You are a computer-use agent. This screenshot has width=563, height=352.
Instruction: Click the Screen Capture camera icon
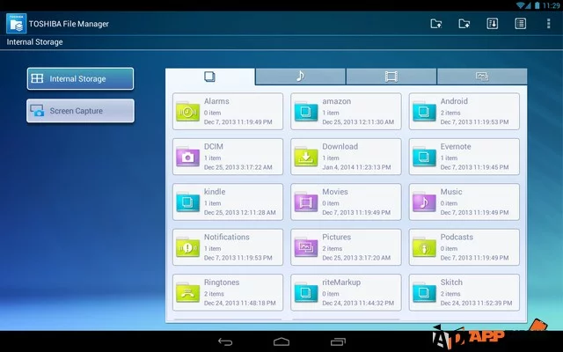point(37,111)
